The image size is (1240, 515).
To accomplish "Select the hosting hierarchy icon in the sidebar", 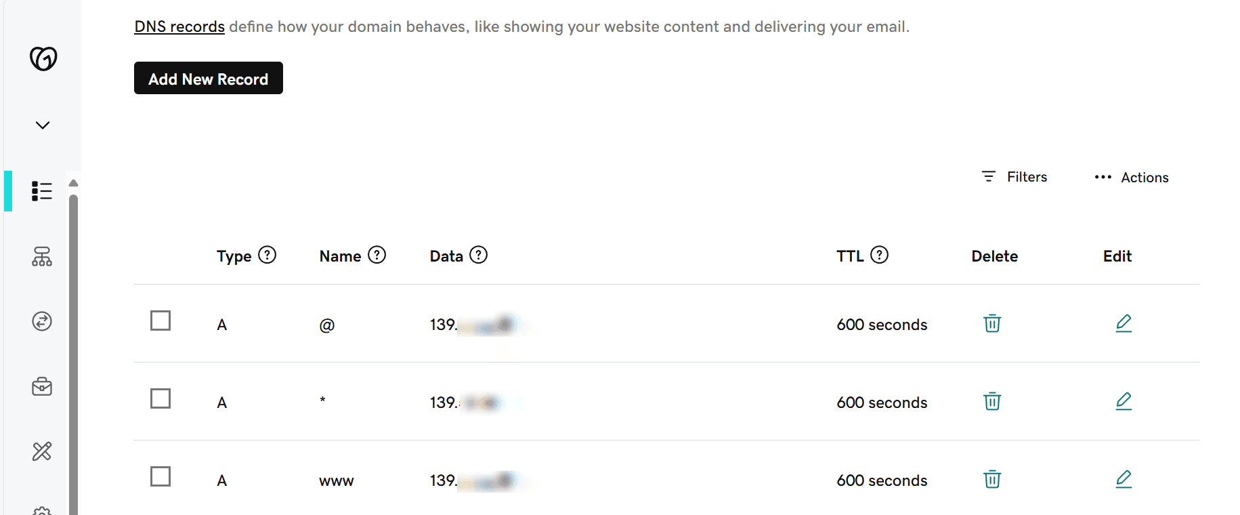I will coord(42,257).
